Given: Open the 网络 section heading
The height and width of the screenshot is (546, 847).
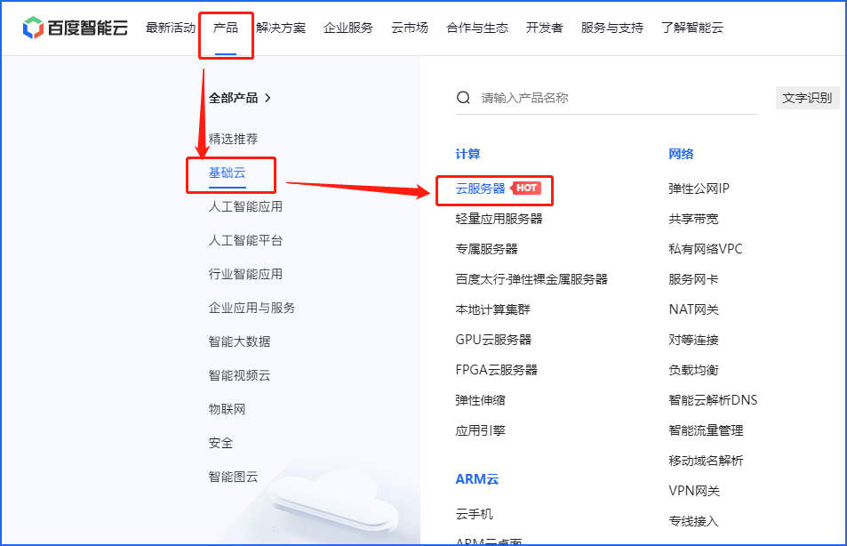Looking at the screenshot, I should click(681, 154).
